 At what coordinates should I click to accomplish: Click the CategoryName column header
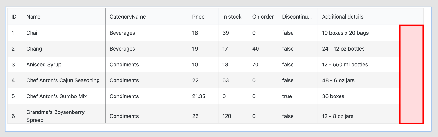[127, 17]
